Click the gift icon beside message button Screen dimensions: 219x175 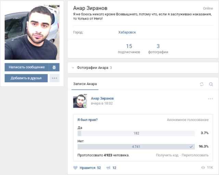(x=54, y=67)
